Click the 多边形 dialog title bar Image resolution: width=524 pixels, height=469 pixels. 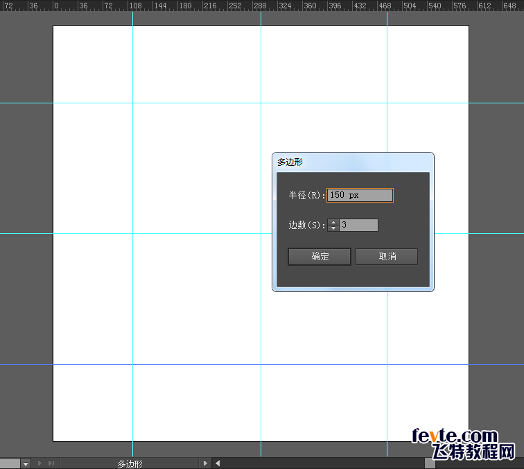tap(353, 162)
